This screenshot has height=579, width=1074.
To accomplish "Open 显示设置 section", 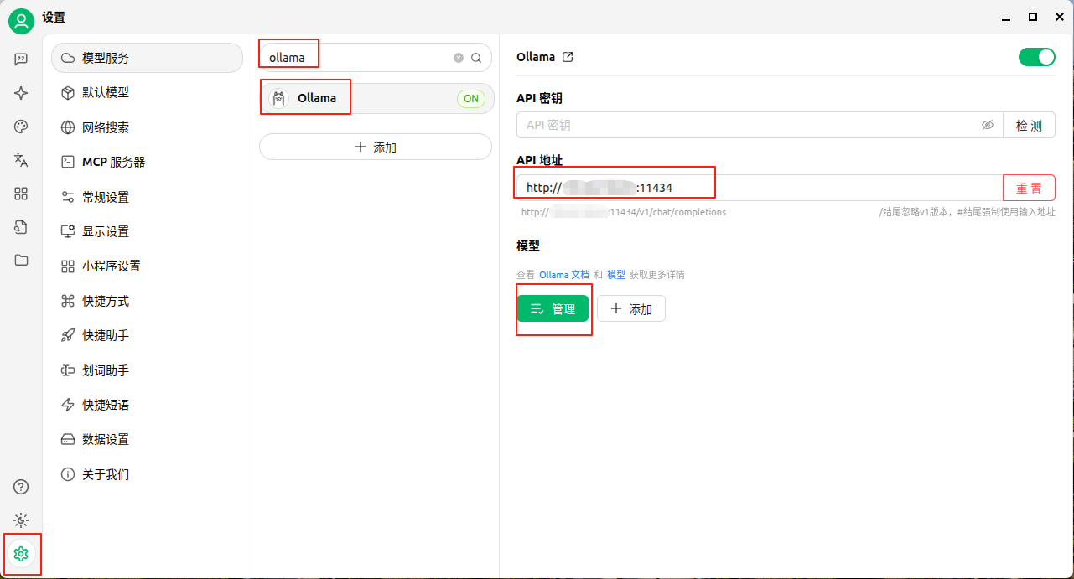I will click(147, 231).
